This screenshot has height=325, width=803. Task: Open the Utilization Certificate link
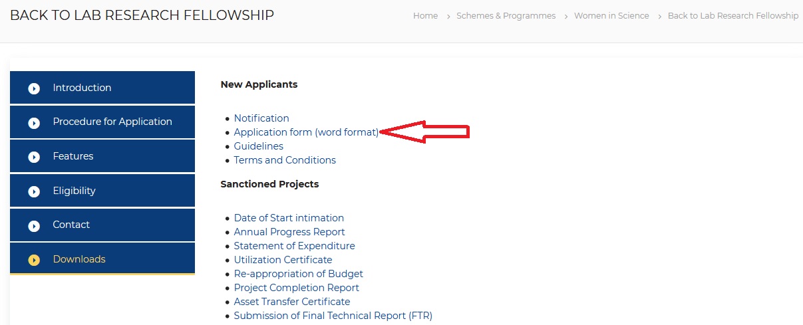point(283,260)
